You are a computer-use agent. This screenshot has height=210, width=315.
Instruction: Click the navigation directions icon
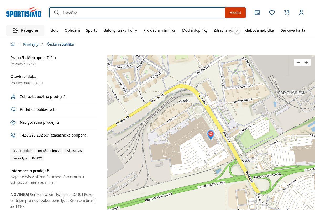pos(13,122)
